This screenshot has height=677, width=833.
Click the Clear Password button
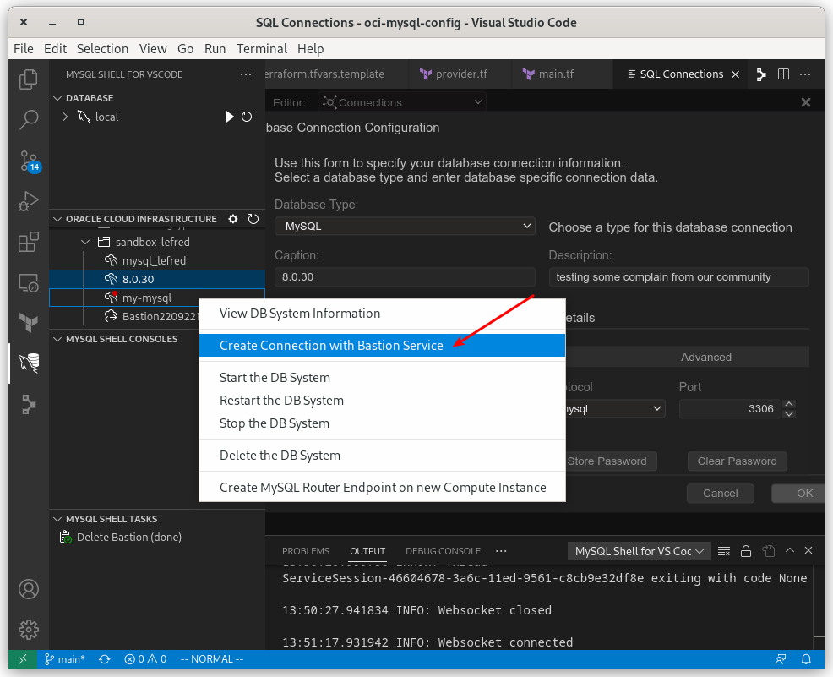coord(737,461)
